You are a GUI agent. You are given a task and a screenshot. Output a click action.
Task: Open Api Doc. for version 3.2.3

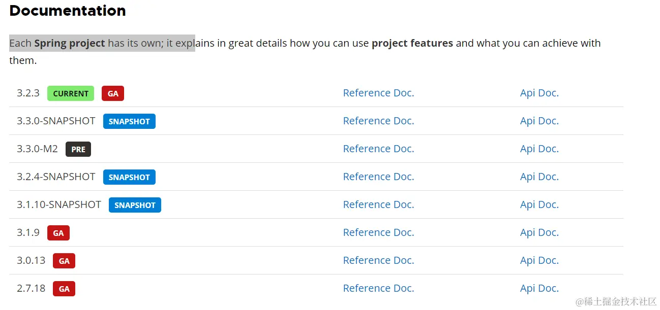coord(539,93)
